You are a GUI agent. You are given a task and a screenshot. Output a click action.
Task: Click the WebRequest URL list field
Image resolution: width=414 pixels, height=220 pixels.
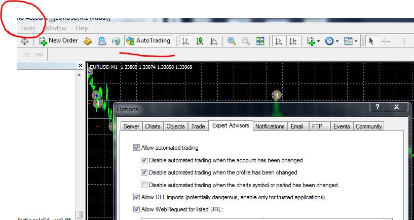[x=267, y=219]
